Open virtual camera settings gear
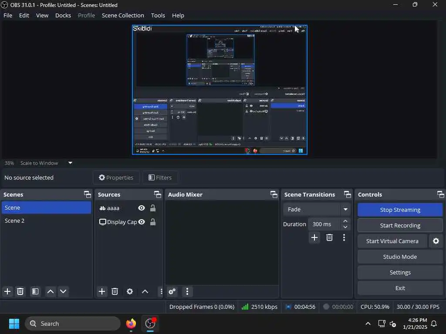446x334 pixels. click(436, 241)
